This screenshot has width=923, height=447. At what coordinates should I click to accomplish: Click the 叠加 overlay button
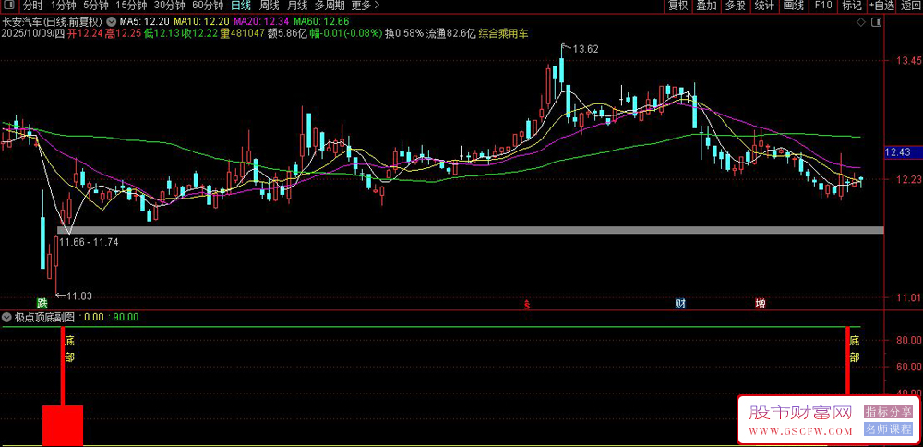click(706, 6)
